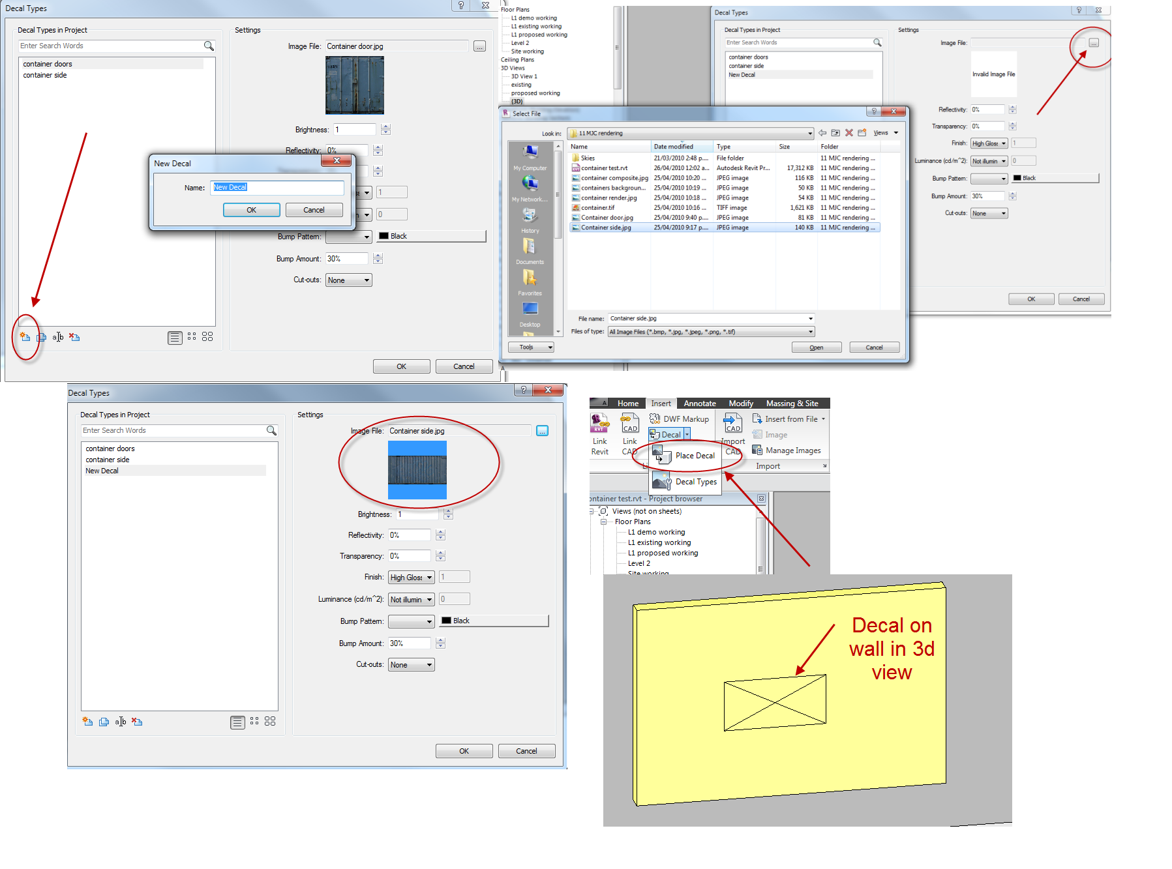The width and height of the screenshot is (1172, 869).
Task: Switch to large icons view in the Container door.jpg dialog
Action: pyautogui.click(x=207, y=336)
